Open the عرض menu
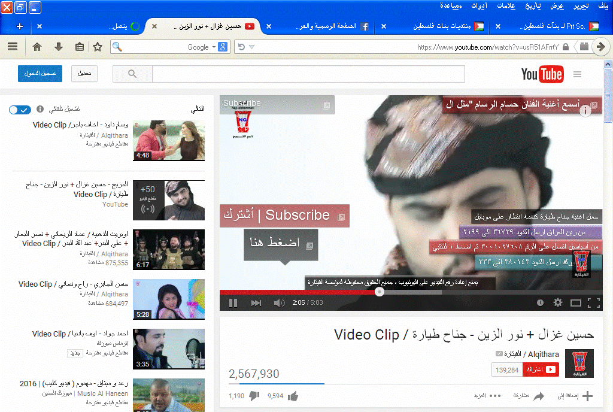This screenshot has width=613, height=412. (557, 6)
